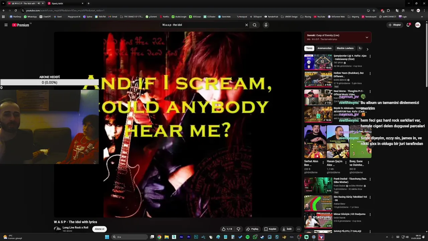Launch Photoshop from taskbar
The image size is (428, 241).
point(196,237)
